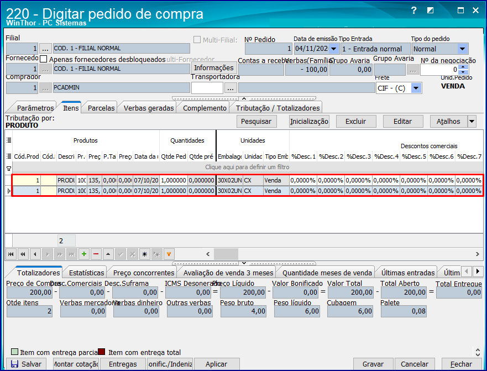Click Gravar button
This screenshot has height=371, width=487.
[x=373, y=364]
